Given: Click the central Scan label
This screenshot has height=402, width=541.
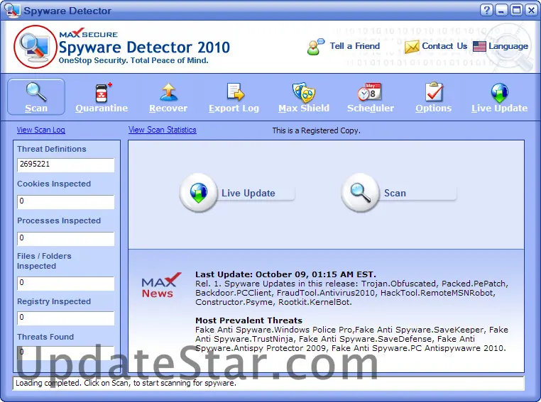Looking at the screenshot, I should [x=395, y=193].
